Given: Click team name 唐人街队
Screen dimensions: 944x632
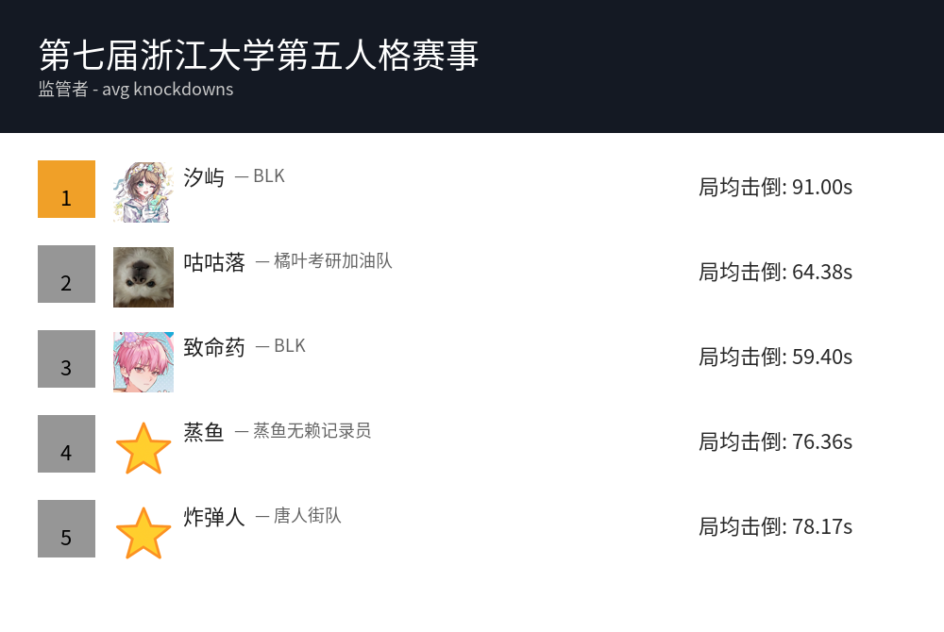Looking at the screenshot, I should click(x=307, y=516).
